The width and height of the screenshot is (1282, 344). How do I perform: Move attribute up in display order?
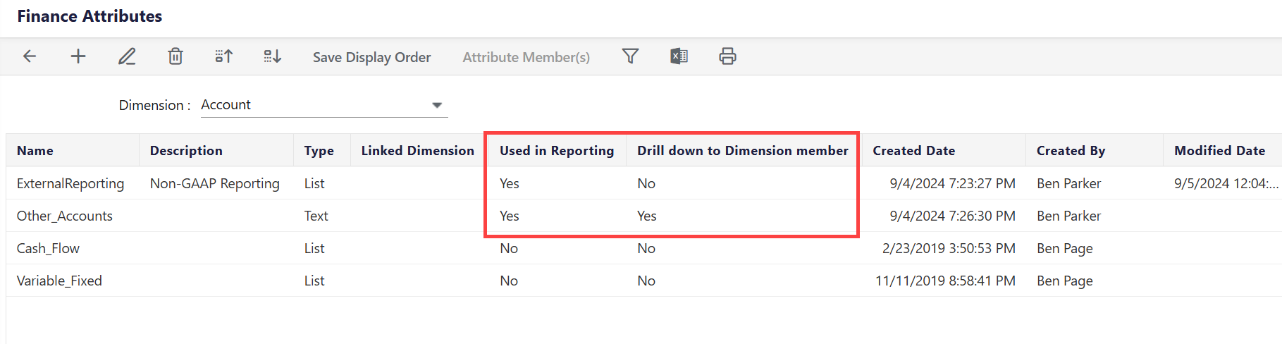coord(223,56)
